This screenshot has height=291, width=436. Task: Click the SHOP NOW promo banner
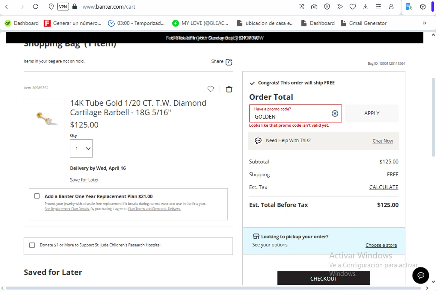tap(215, 38)
